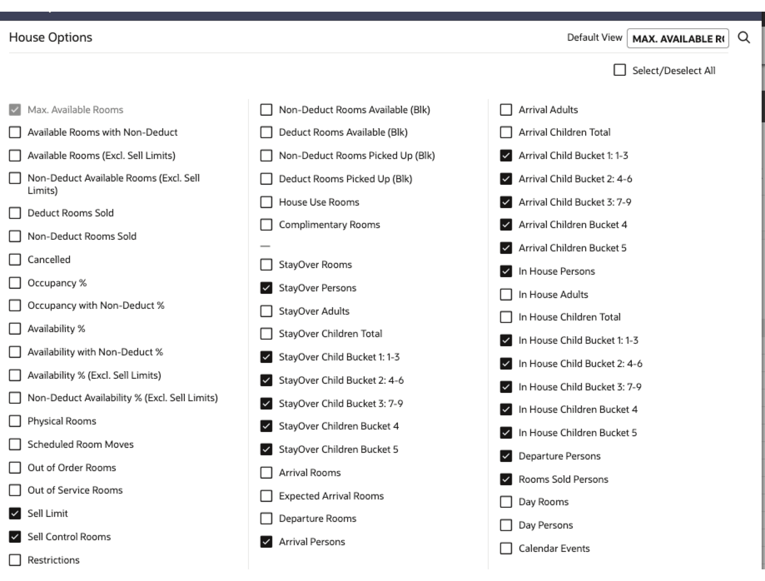765x581 pixels.
Task: Tick Deduct Rooms Picked Up (Blk)
Action: tap(266, 179)
